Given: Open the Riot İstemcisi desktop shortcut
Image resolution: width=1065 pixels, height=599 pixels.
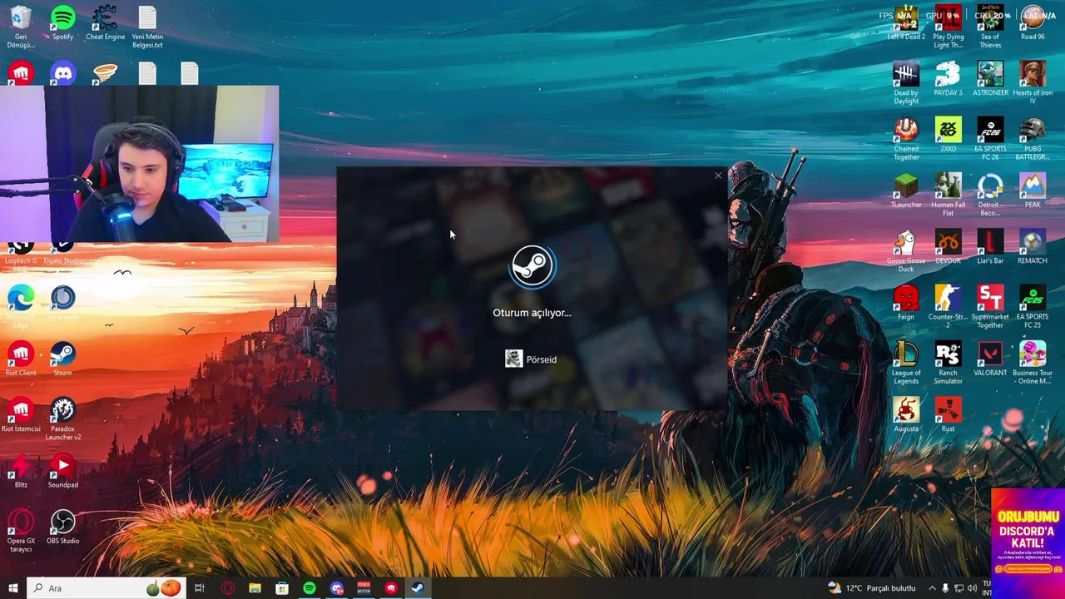Looking at the screenshot, I should [21, 414].
